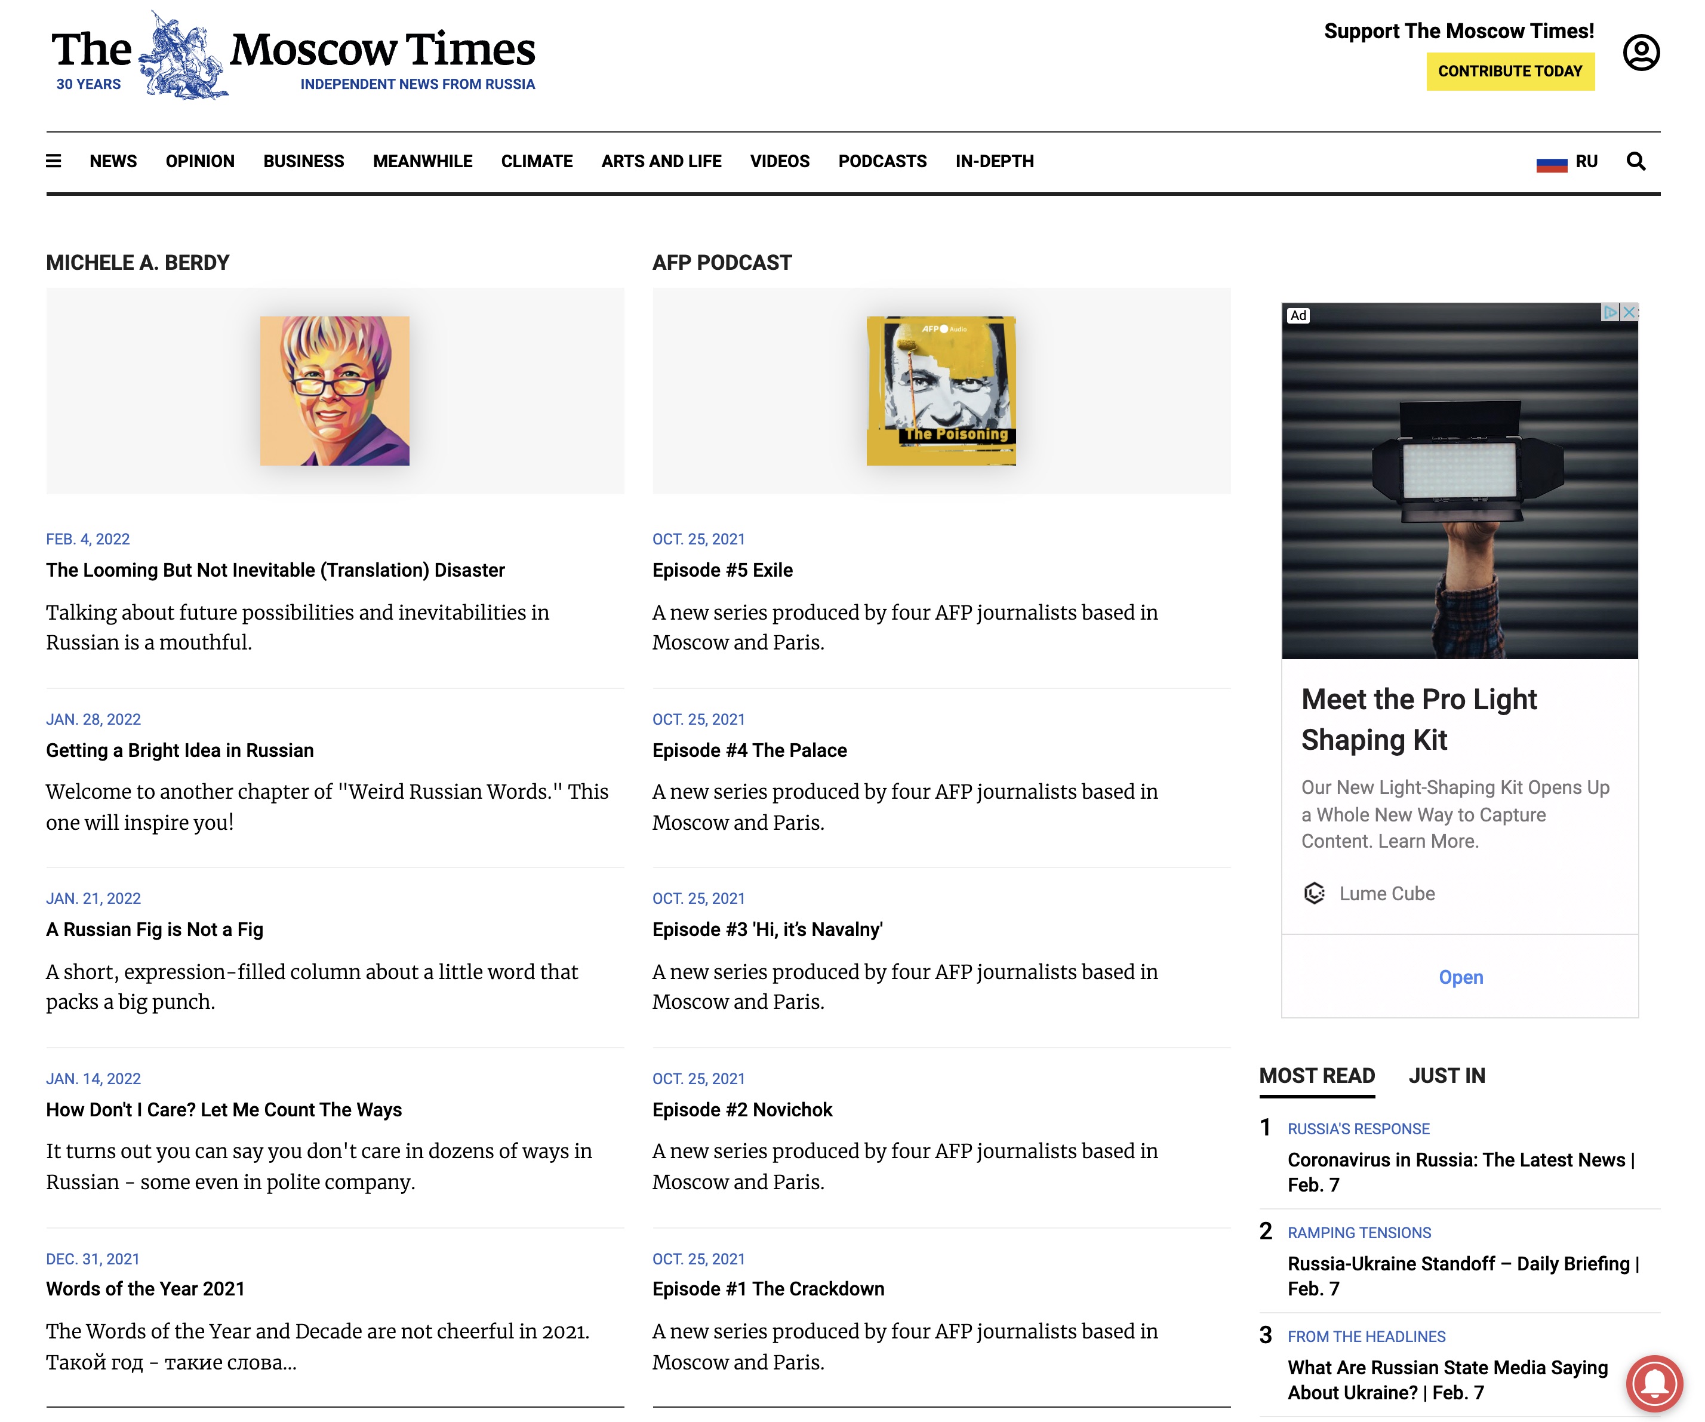Select the Most Read tab

1316,1076
